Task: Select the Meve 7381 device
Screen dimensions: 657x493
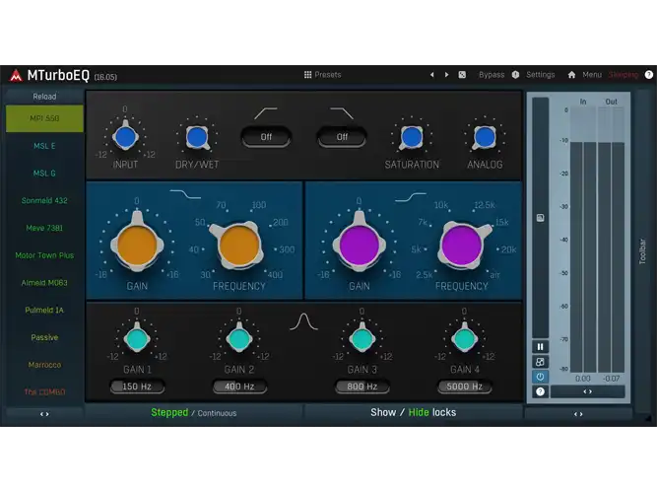Action: [x=44, y=228]
